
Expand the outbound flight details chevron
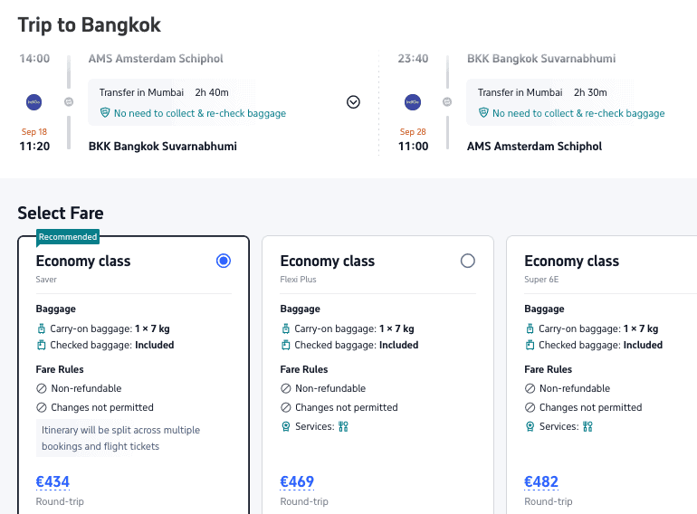coord(353,101)
